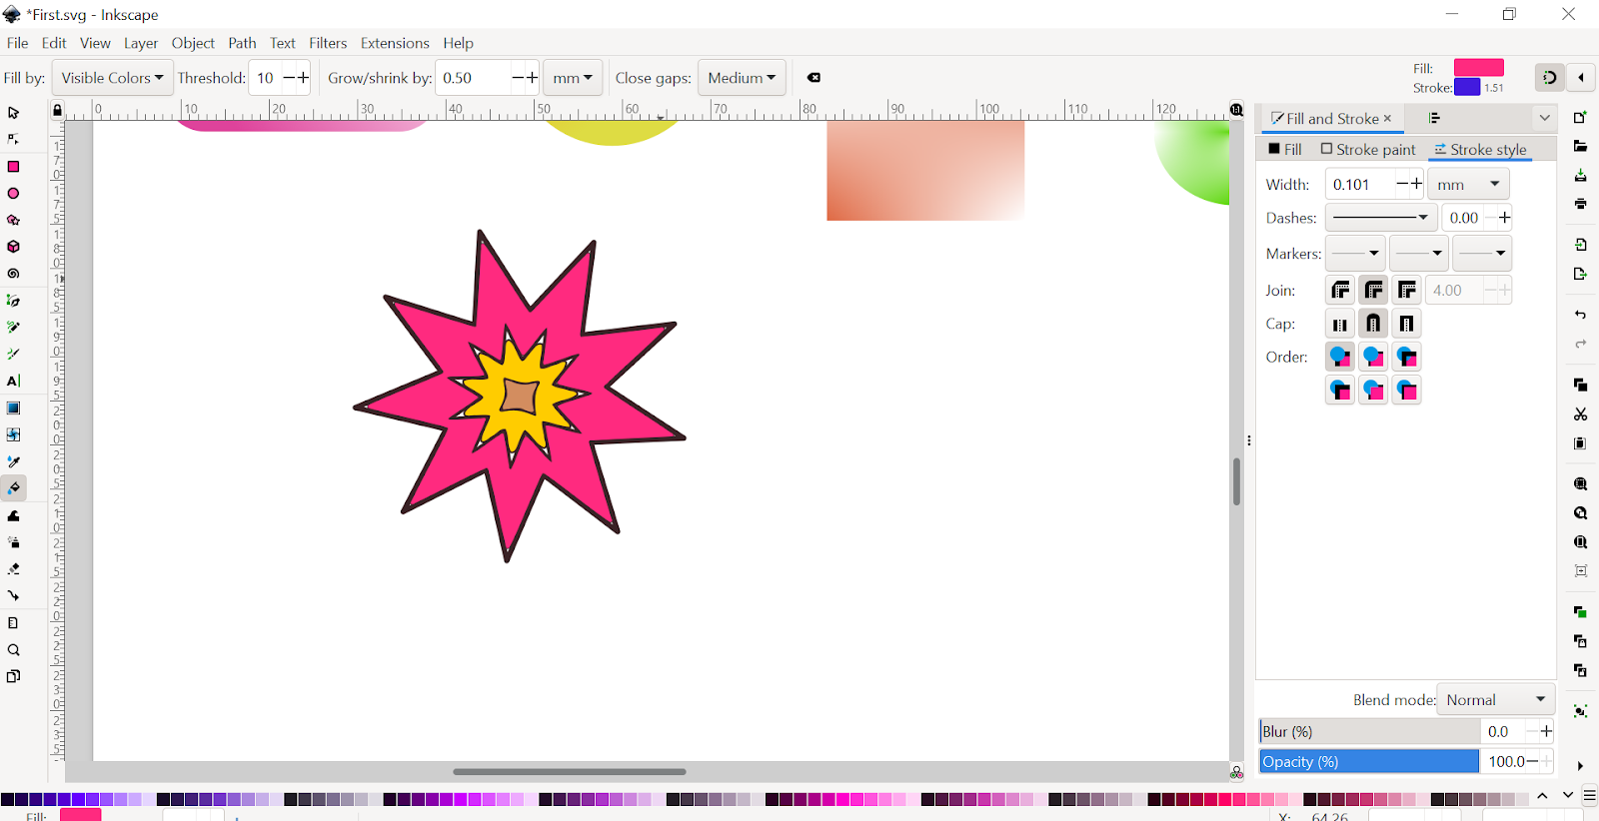
Task: Select the Pencil freehand tool
Action: (x=13, y=328)
